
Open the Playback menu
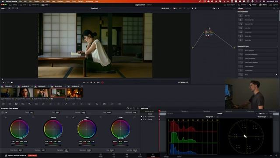(x=60, y=1)
